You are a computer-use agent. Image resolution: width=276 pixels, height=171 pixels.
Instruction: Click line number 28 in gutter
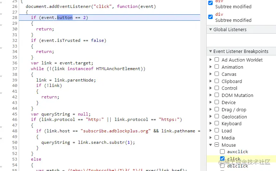(15, 18)
